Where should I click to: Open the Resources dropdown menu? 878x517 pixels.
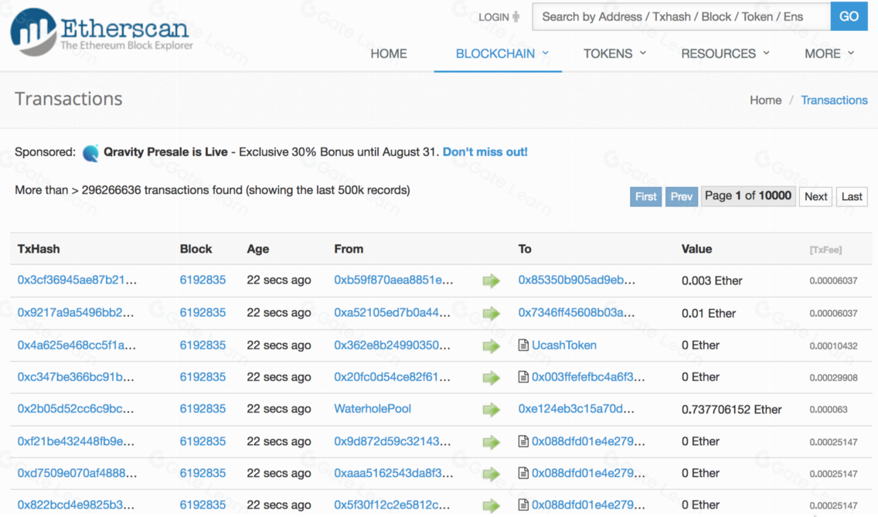[x=725, y=53]
